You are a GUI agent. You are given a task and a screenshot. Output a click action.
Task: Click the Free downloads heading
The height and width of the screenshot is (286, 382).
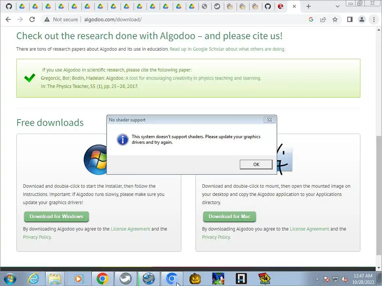50,123
